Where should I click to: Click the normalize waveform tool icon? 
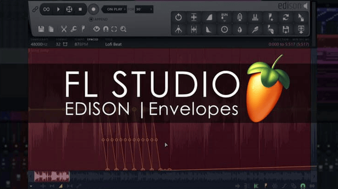point(194,17)
